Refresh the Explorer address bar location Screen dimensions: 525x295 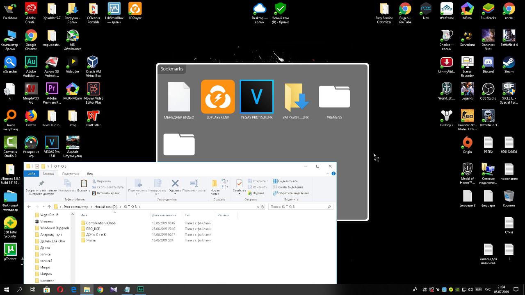coord(263,207)
